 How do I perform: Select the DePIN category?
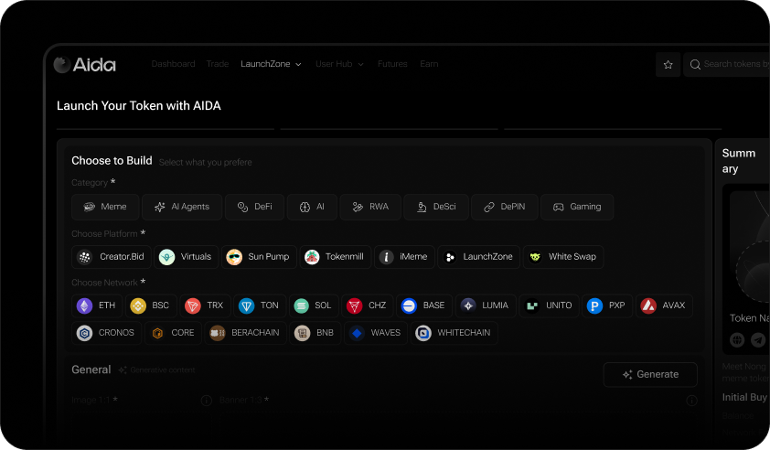(x=505, y=207)
